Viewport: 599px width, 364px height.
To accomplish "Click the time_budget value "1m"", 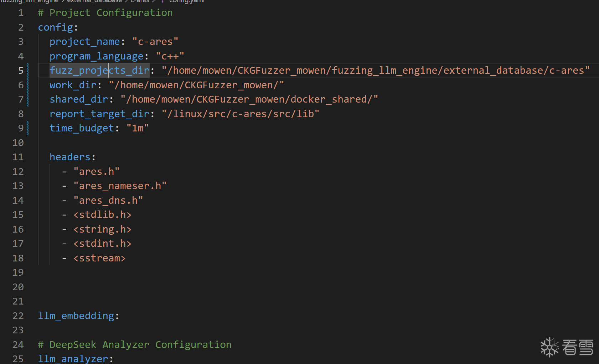I will coord(138,128).
